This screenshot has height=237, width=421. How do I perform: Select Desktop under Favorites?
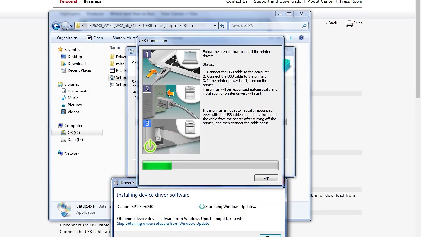75,57
